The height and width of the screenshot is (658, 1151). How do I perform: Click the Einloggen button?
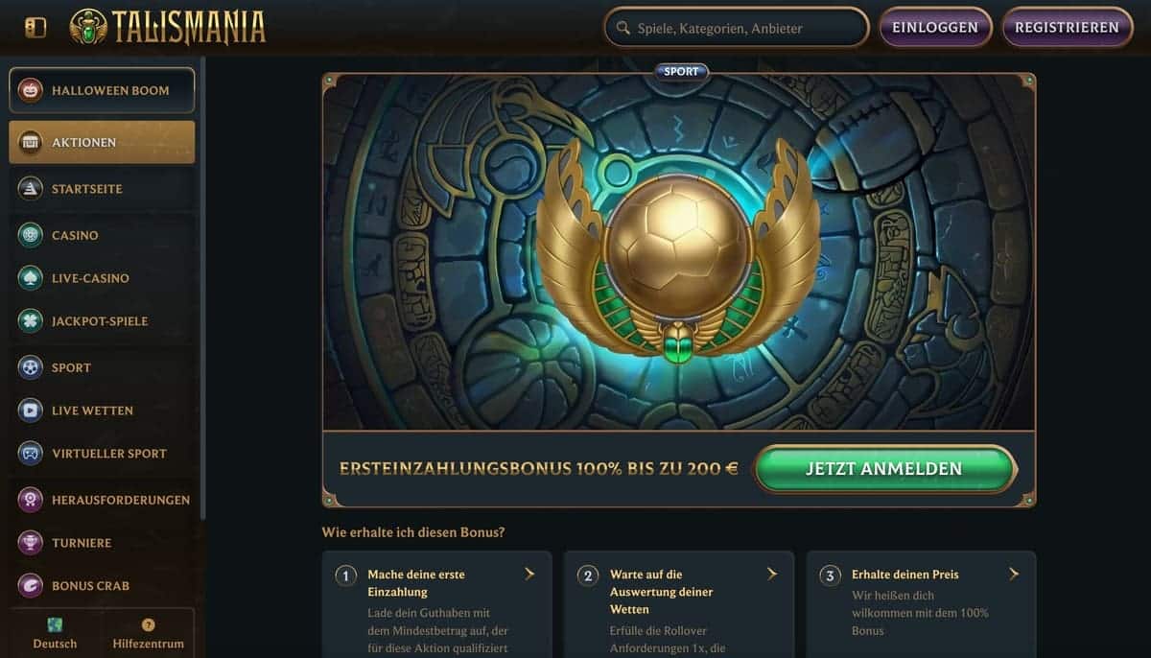[x=935, y=27]
